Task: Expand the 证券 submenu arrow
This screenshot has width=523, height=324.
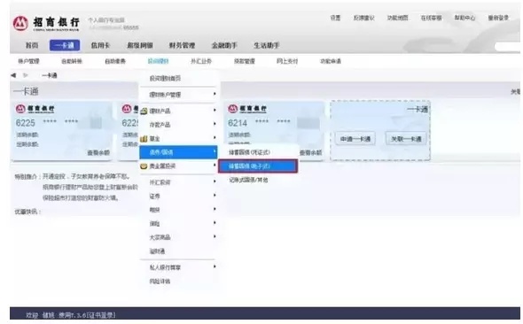Action: 215,196
